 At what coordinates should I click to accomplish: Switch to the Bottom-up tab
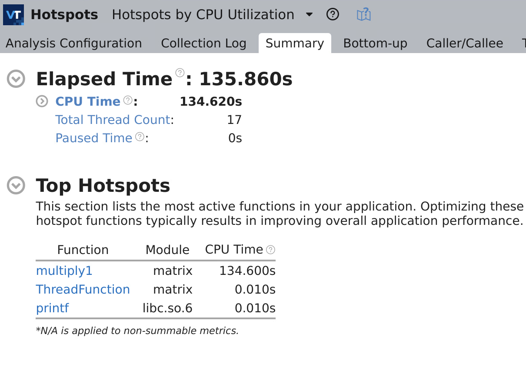375,43
